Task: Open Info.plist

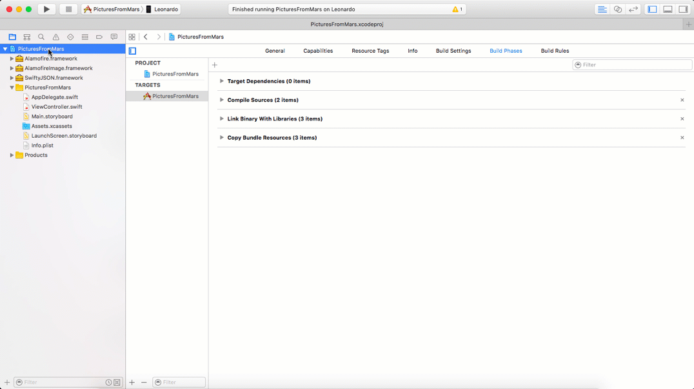Action: coord(42,146)
